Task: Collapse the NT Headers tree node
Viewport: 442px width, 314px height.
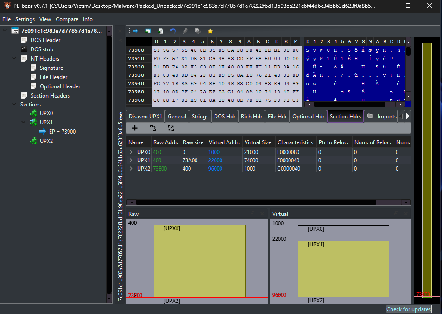Action: click(x=15, y=59)
